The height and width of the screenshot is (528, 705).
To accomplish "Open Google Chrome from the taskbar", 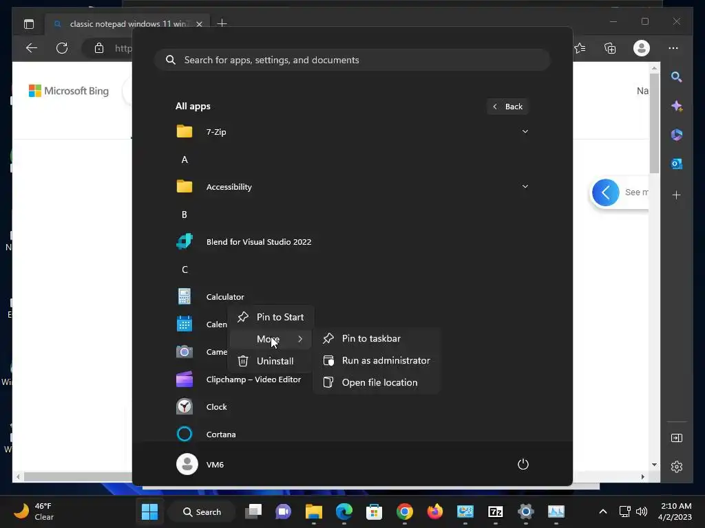I will 405,511.
